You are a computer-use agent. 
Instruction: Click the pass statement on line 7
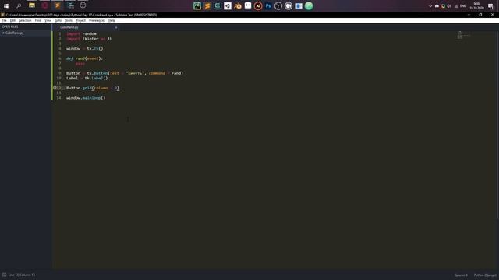pos(80,64)
